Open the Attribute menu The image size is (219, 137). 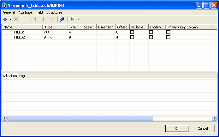click(x=25, y=12)
